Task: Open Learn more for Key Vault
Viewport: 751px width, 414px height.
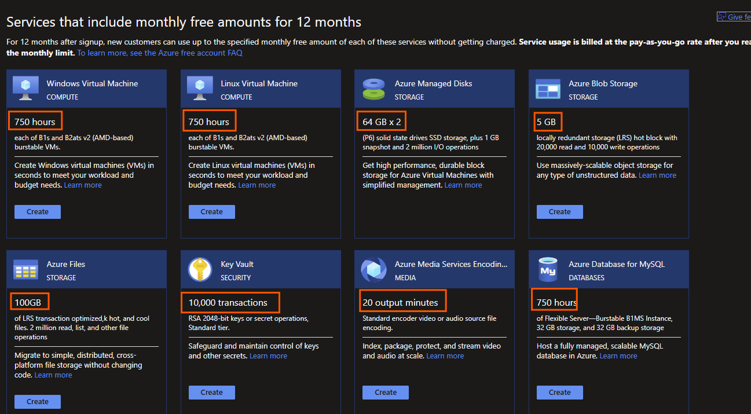Action: (x=268, y=356)
